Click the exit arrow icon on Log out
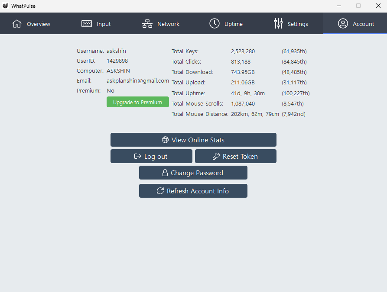 click(137, 156)
